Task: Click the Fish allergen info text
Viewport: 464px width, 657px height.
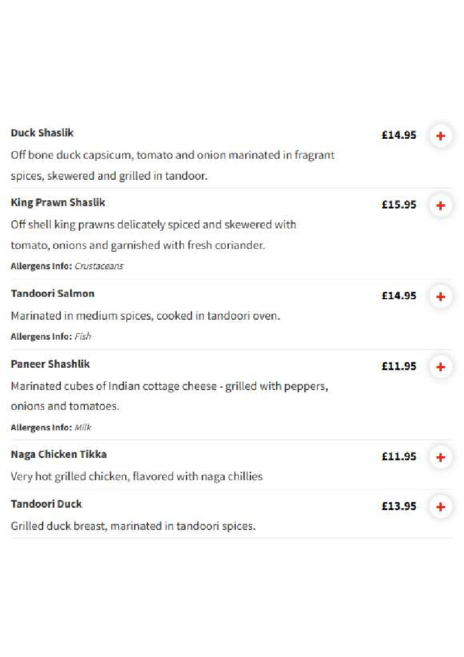Action: tap(83, 337)
